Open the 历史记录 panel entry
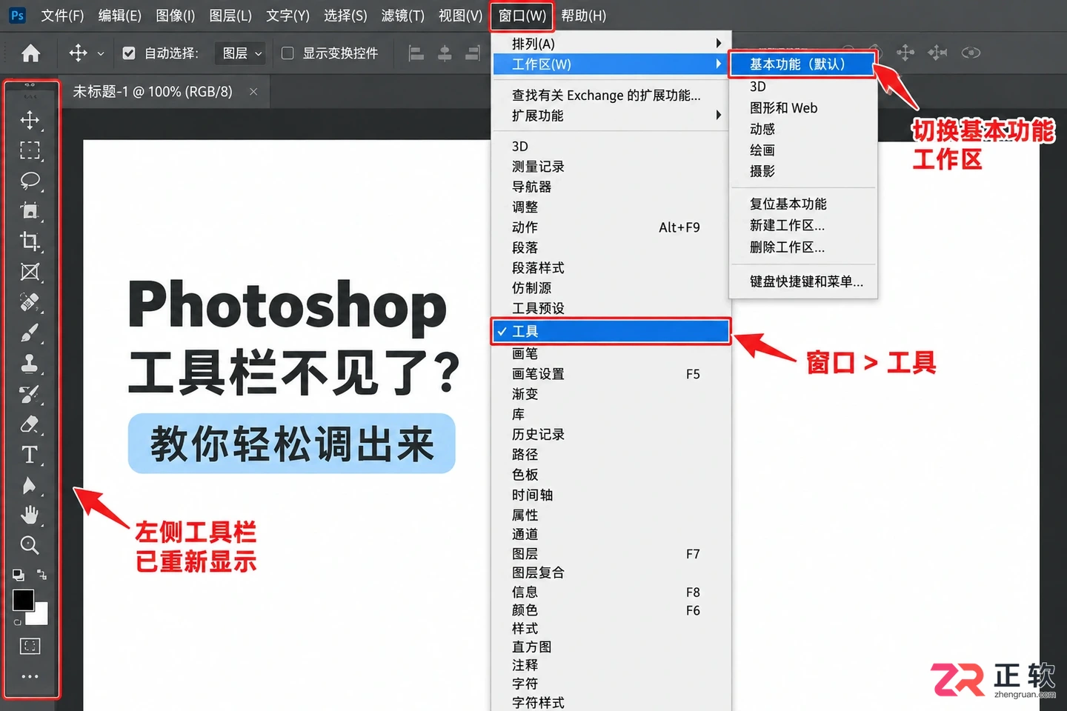The image size is (1067, 711). pyautogui.click(x=612, y=434)
